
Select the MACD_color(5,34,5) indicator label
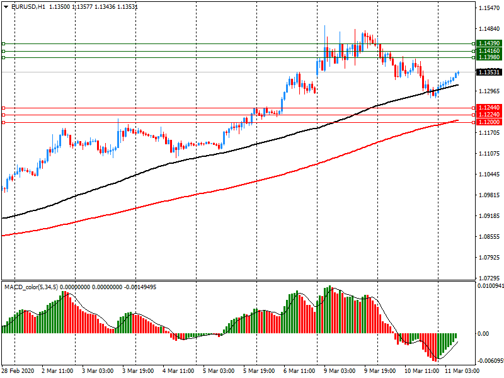coord(31,287)
